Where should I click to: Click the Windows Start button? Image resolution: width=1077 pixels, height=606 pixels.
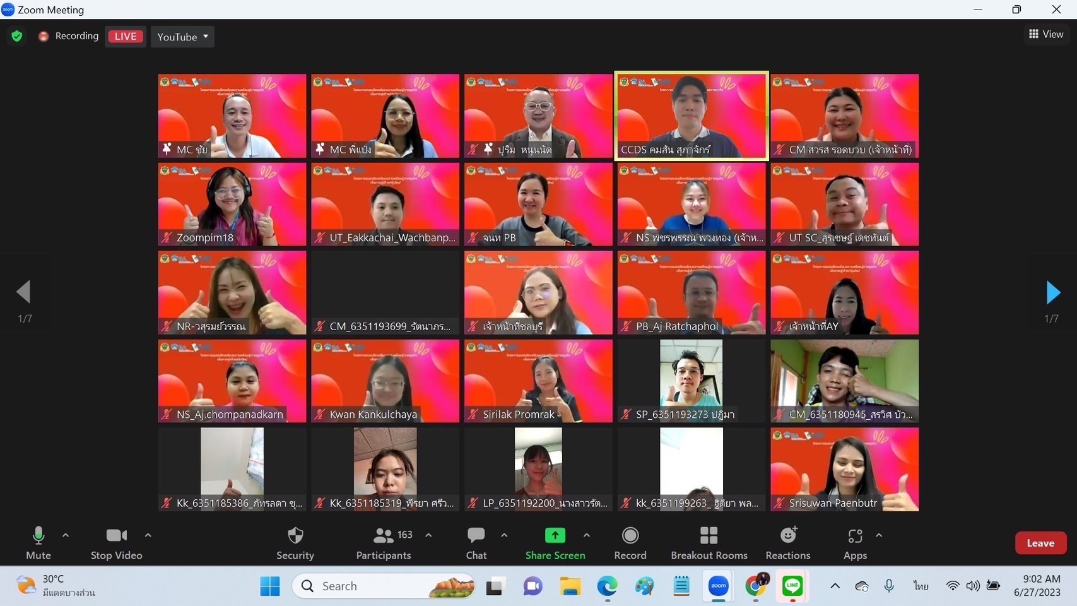270,586
